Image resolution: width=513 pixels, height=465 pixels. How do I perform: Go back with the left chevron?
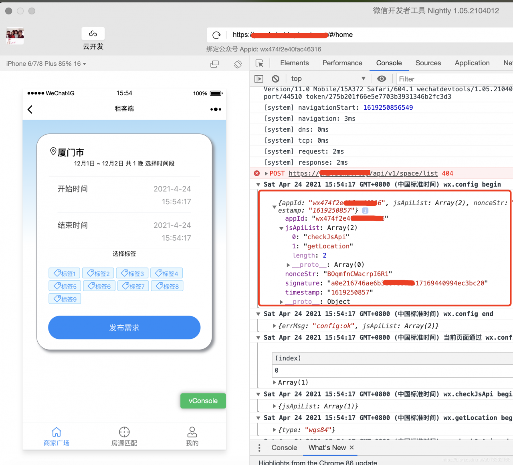(x=30, y=109)
